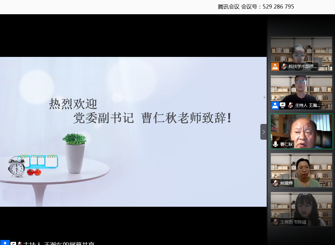
Task: Click the muted mic icon beside 科技学术部
Action: coord(284,66)
